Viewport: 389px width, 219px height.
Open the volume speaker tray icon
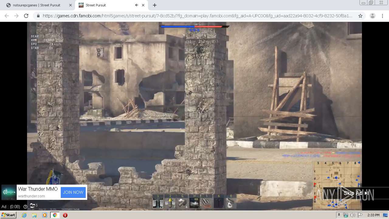(353, 215)
